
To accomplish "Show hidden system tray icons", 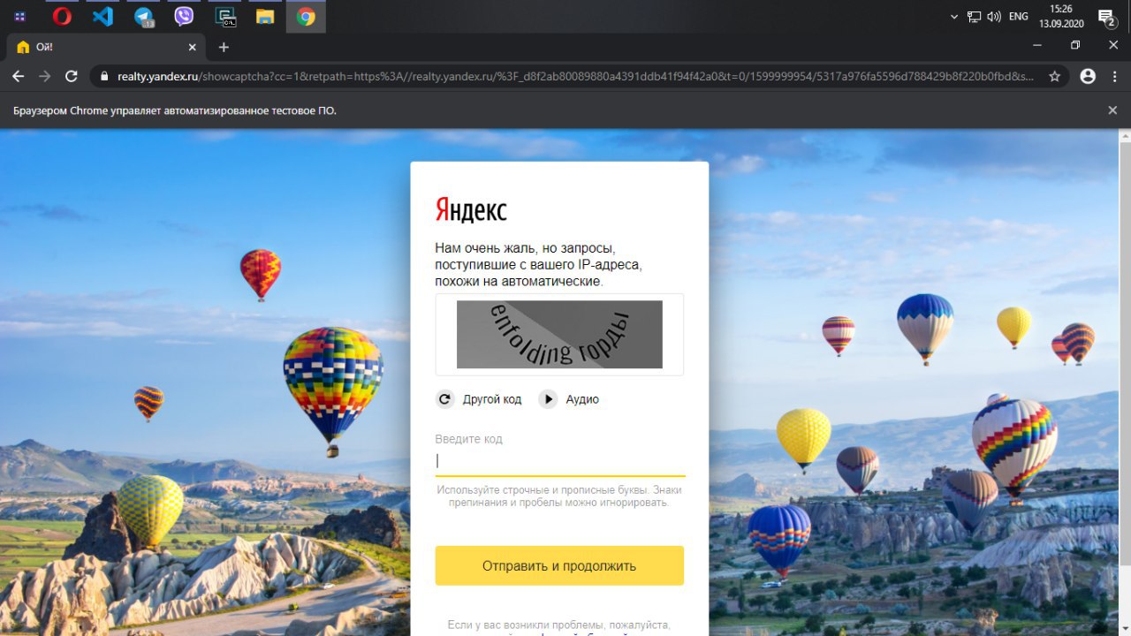I will (x=954, y=16).
